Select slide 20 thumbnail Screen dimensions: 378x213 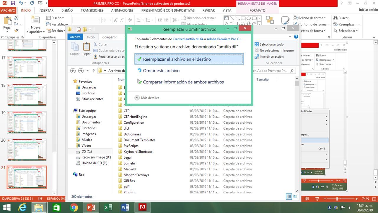27,150
